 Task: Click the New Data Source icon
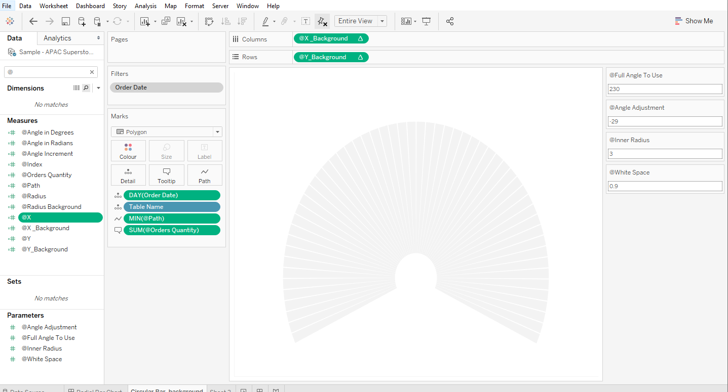coord(82,21)
